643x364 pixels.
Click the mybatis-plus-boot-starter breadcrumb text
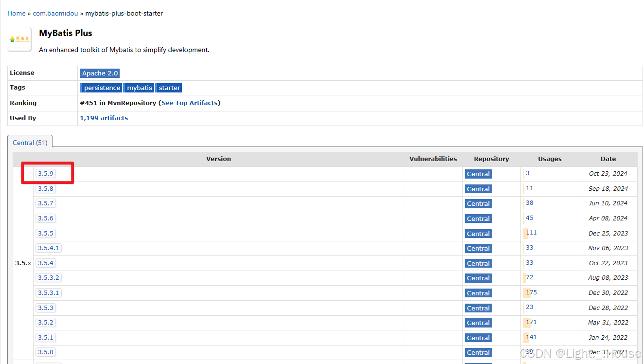[124, 13]
